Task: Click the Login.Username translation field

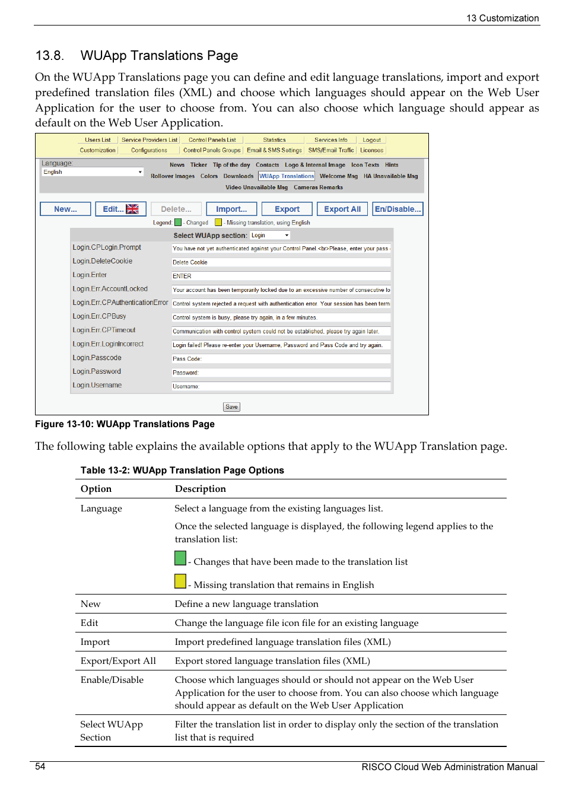Action: click(281, 386)
